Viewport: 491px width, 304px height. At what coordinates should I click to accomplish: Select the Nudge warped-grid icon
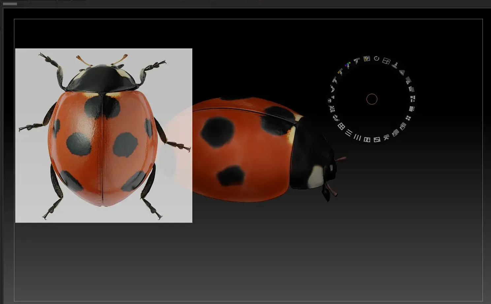332,109
